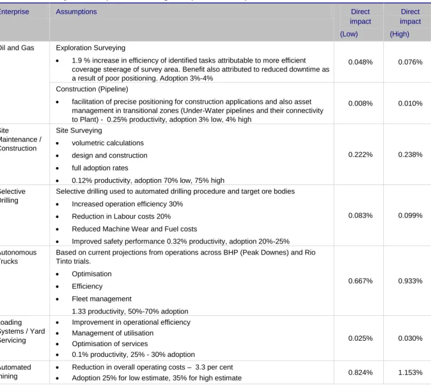Click Improvement in operational efficiency bullet
This screenshot has width=431, height=385.
[131, 322]
